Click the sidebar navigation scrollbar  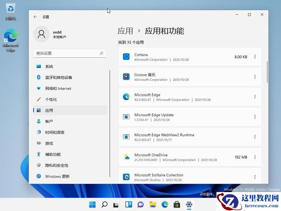110,124
